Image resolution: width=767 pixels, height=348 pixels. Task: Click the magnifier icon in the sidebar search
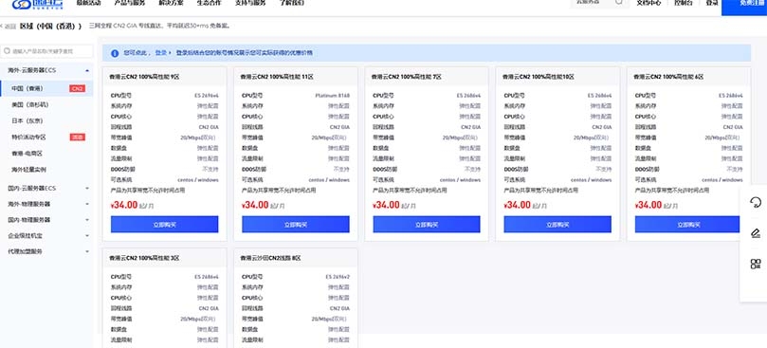pos(7,51)
